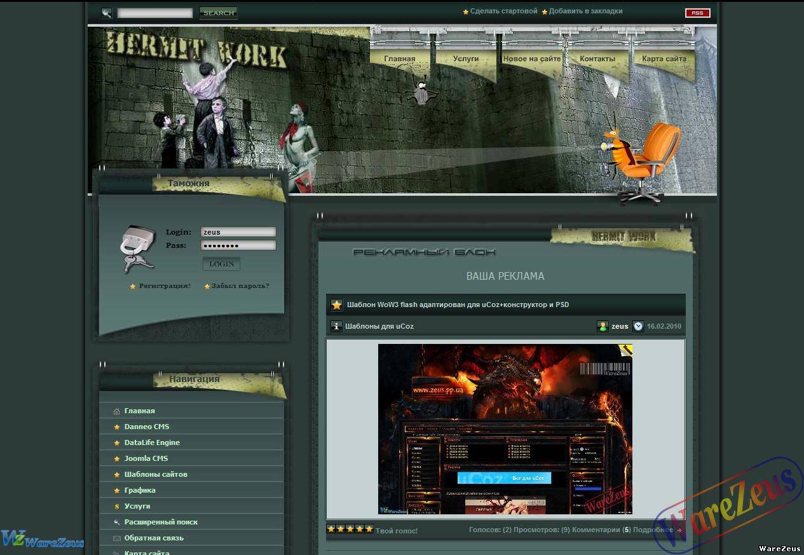Image resolution: width=804 pixels, height=555 pixels.
Task: Click the info icon beside 'Шаблоны для uCoz'
Action: [337, 326]
